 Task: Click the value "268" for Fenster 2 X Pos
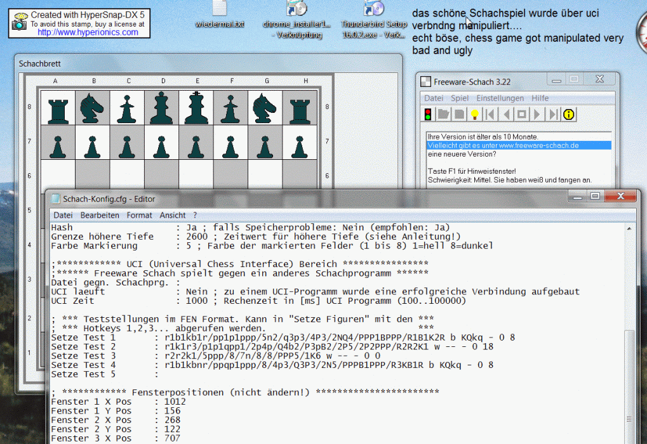[173, 420]
